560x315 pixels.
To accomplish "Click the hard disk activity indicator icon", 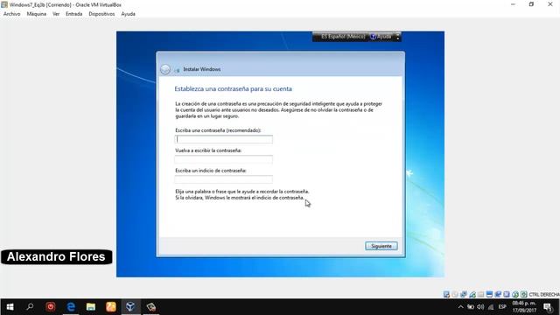I will (446, 294).
